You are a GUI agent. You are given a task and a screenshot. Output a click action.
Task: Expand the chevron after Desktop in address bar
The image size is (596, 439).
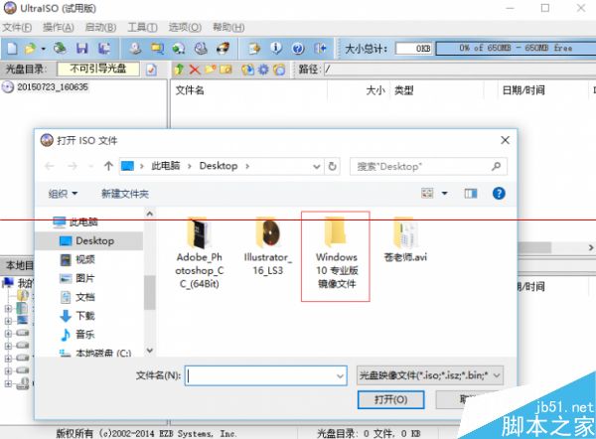[x=247, y=166]
